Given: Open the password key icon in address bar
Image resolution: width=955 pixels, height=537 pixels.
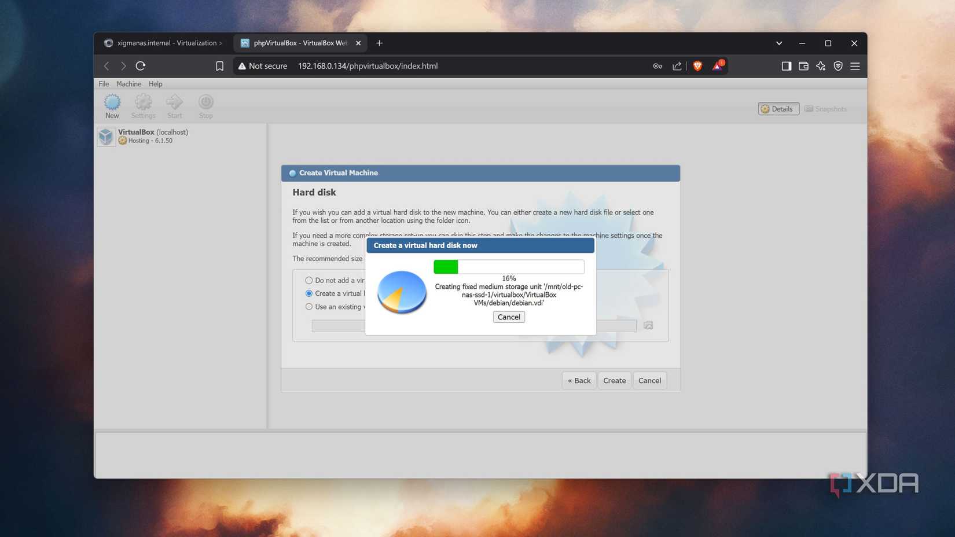Looking at the screenshot, I should tap(658, 66).
